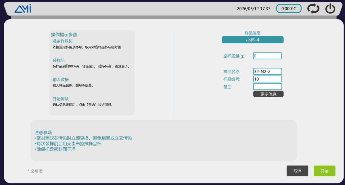Image resolution: width=345 pixels, height=185 pixels.
Task: Open 更多信息 for more details
Action: coord(268,94)
